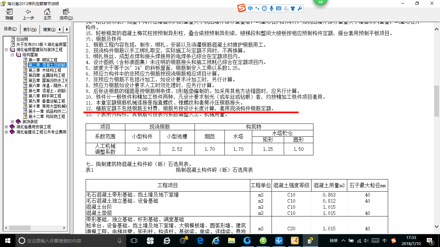Image resolution: width=440 pixels, height=247 pixels.
Task: Open the orange notes app in taskbar
Action: coord(294,240)
